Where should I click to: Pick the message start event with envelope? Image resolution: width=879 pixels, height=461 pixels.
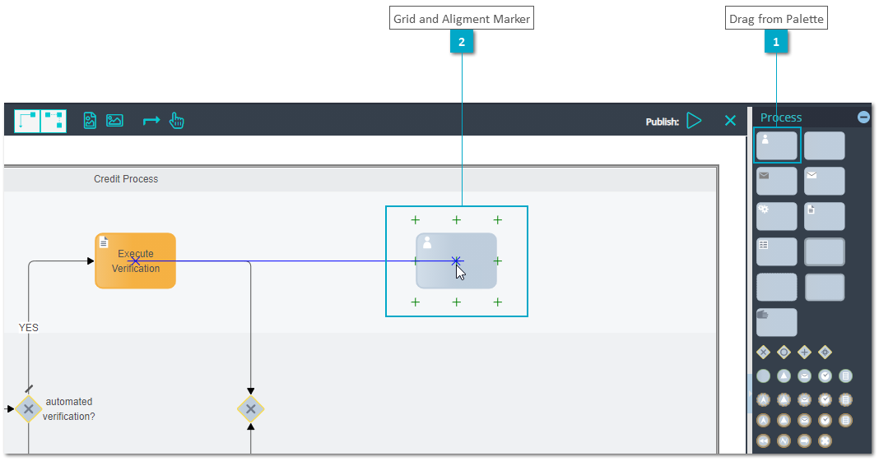click(x=804, y=376)
